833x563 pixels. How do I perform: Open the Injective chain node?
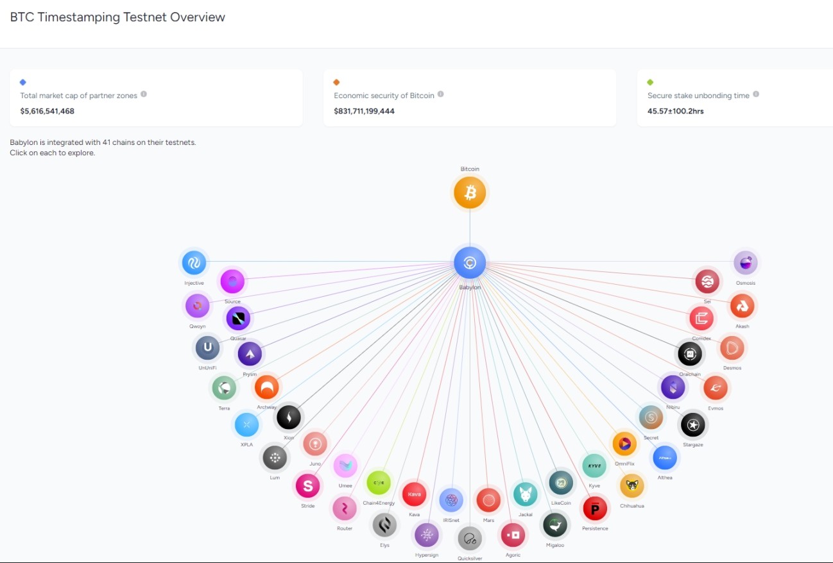tap(194, 263)
